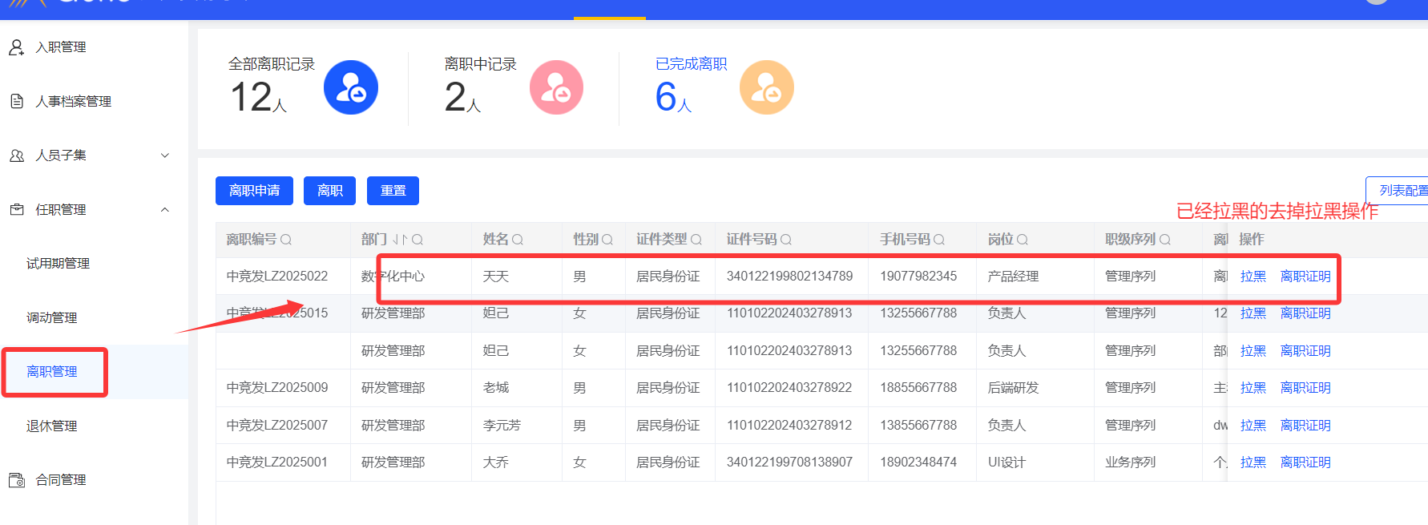This screenshot has height=525, width=1428.
Task: Select 试用期管理 submenu item
Action: tap(58, 264)
